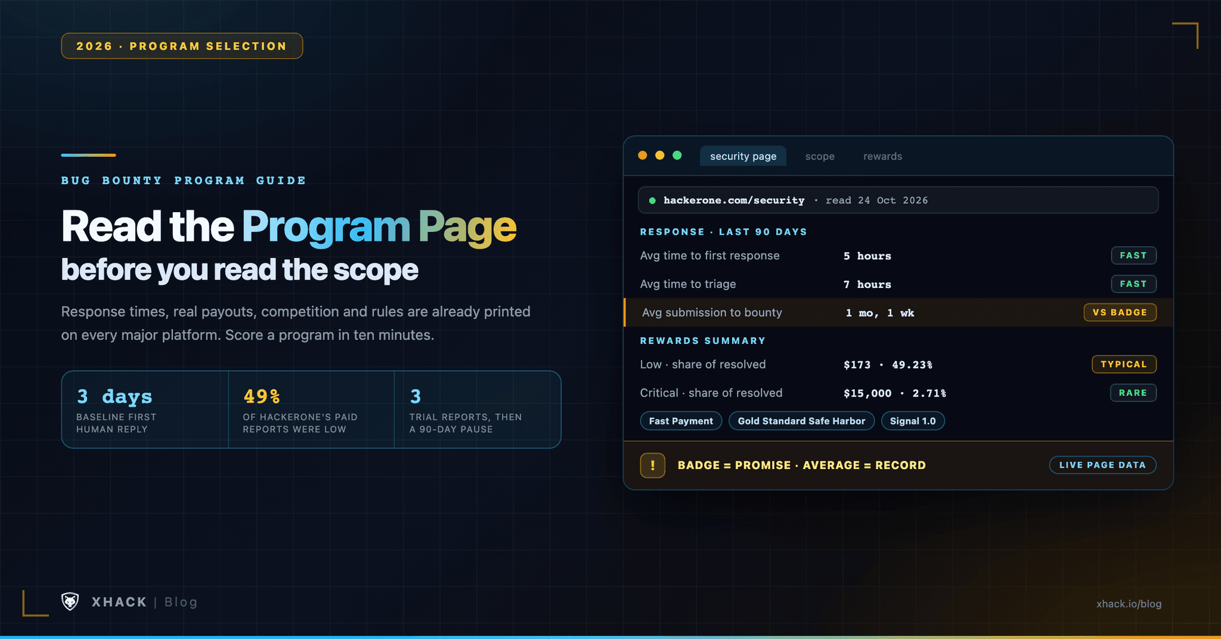The width and height of the screenshot is (1221, 639).
Task: Click the green window dot
Action: pos(677,156)
